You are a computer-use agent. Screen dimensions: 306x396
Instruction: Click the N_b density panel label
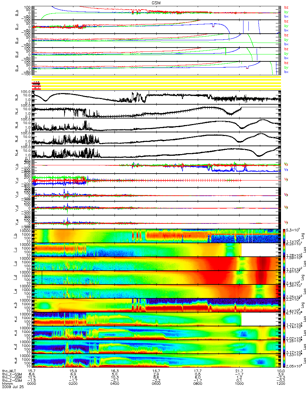point(17,98)
